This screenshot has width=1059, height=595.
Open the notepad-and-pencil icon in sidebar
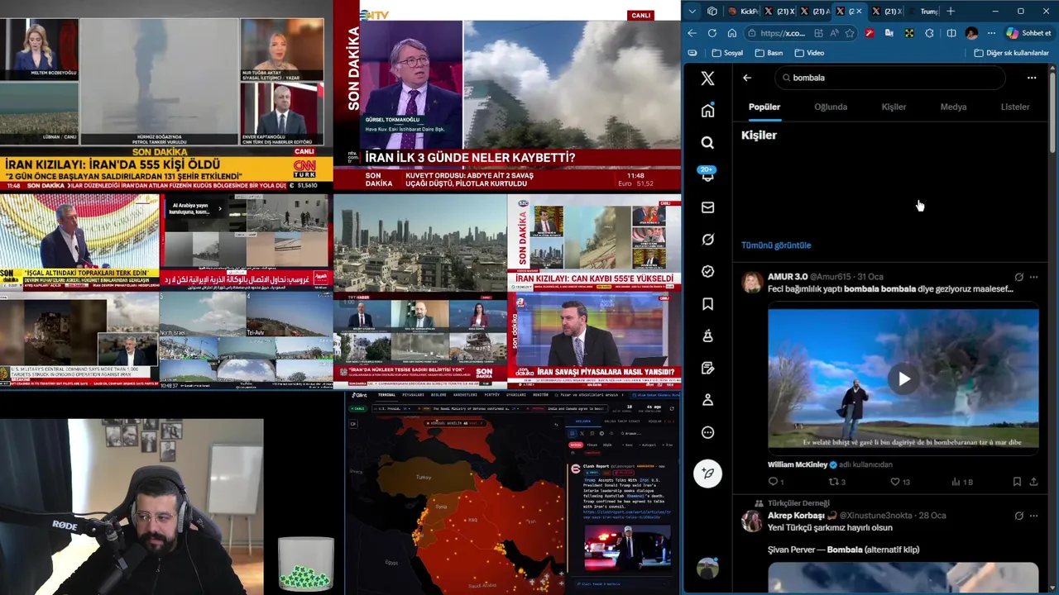coord(707,369)
